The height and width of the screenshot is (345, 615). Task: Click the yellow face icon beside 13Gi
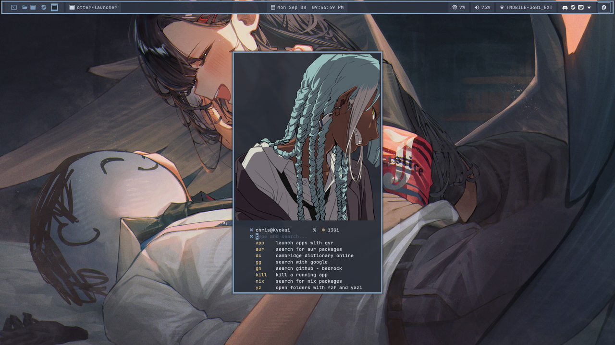point(323,230)
